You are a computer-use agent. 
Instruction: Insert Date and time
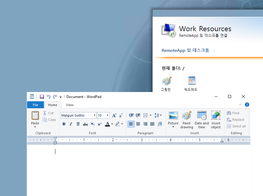coord(202,120)
